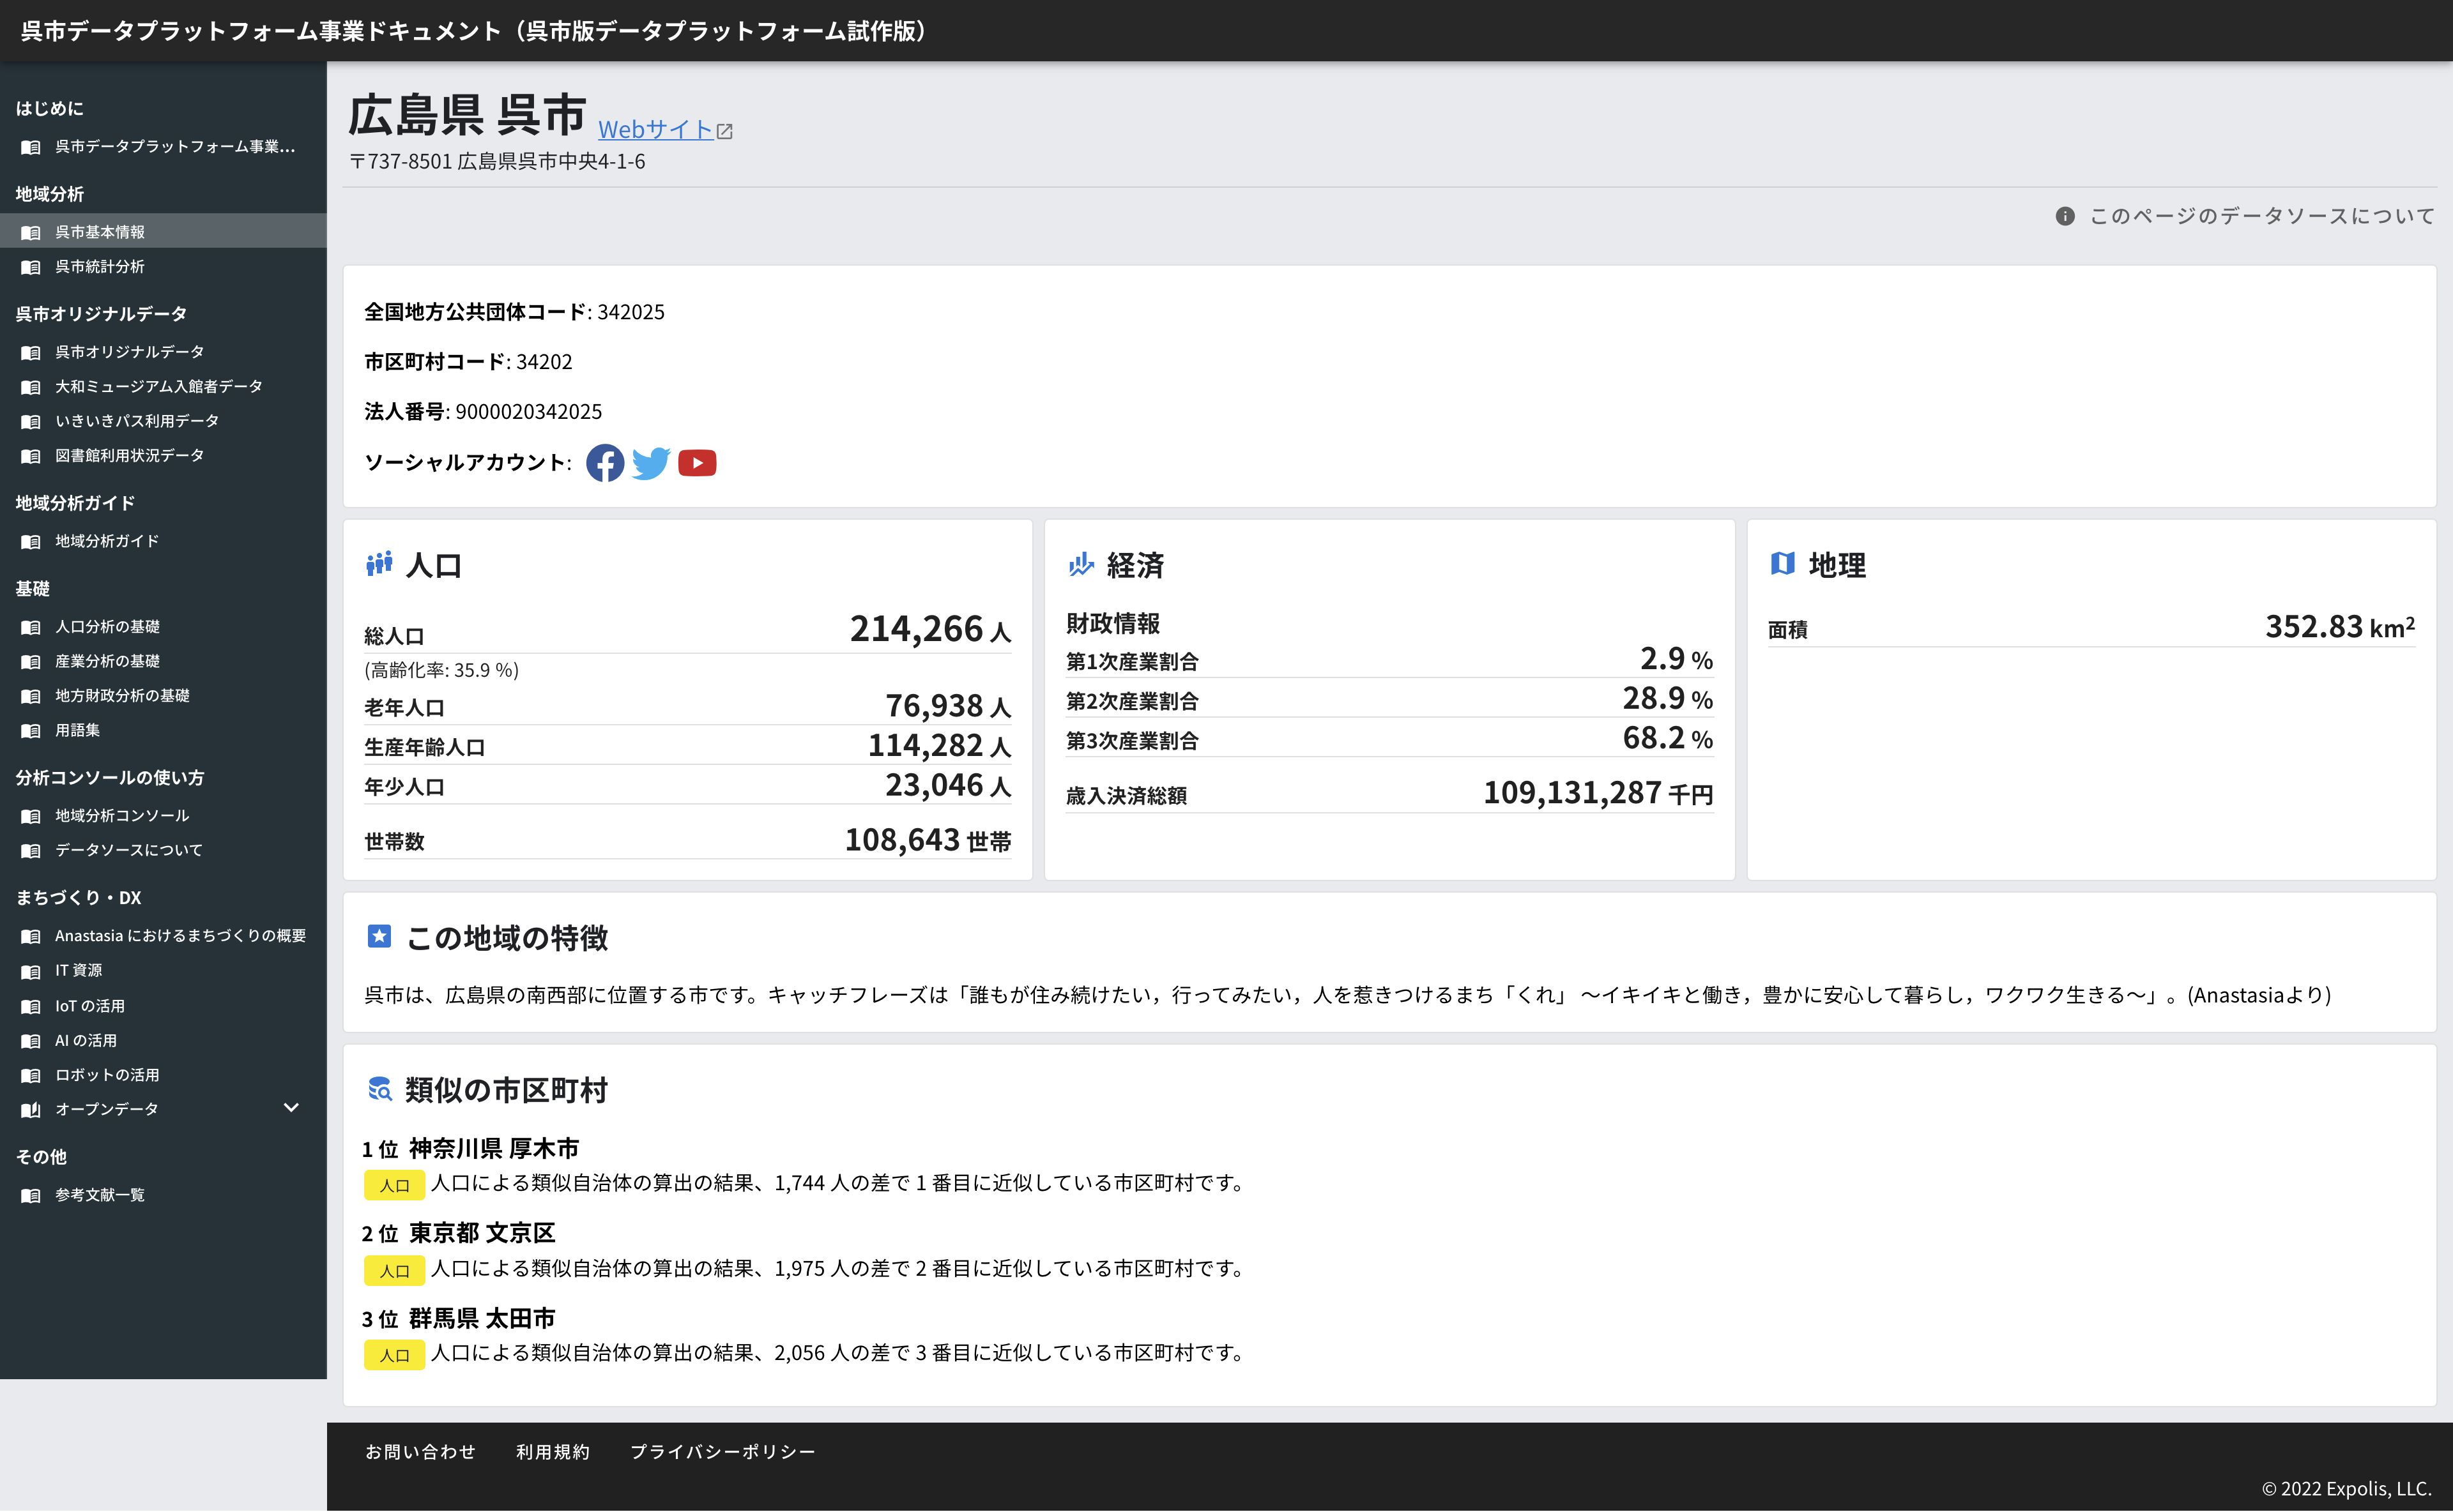Image resolution: width=2453 pixels, height=1512 pixels.
Task: Select 呉市統計分析 in the sidebar
Action: pos(100,267)
